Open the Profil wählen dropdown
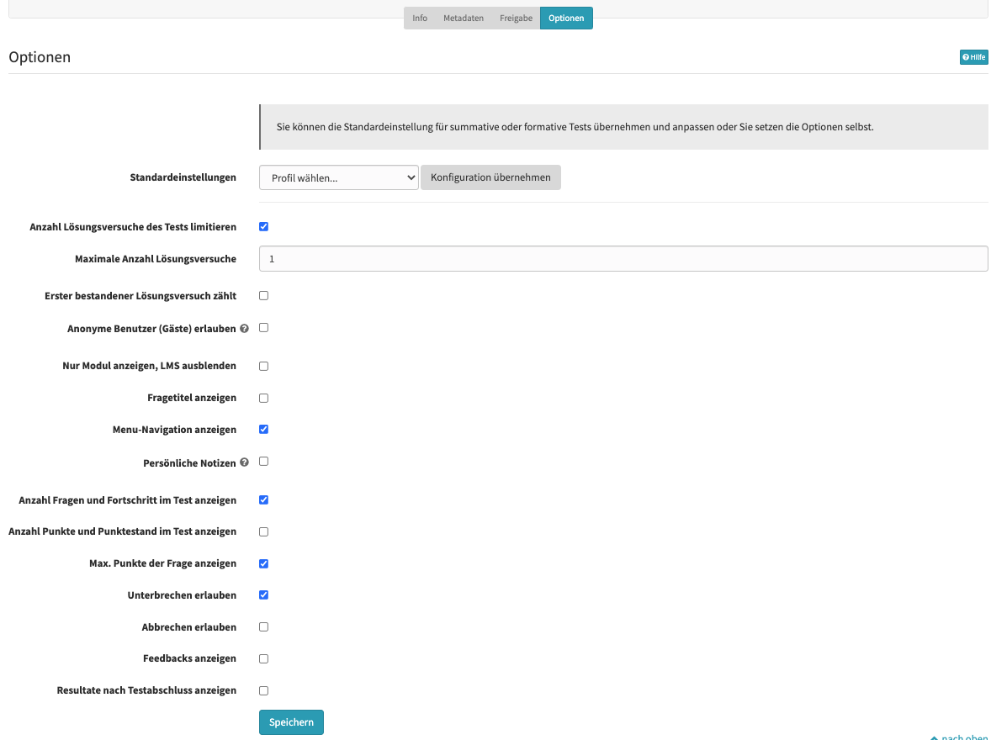991x740 pixels. pos(338,177)
